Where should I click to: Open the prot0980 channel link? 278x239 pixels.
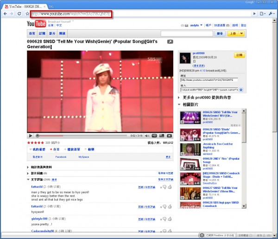199,53
